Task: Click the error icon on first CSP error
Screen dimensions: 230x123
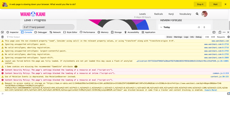Action: point(2,70)
